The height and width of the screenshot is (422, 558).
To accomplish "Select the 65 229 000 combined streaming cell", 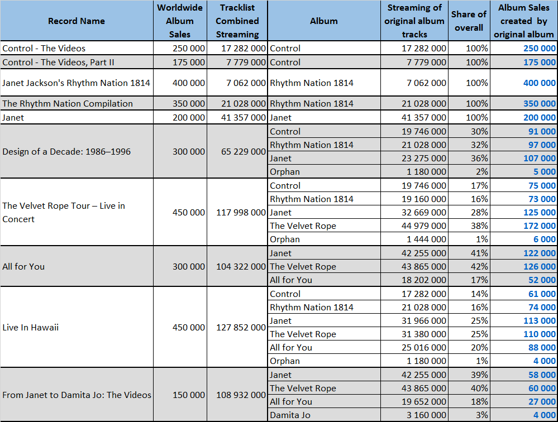I will [237, 151].
